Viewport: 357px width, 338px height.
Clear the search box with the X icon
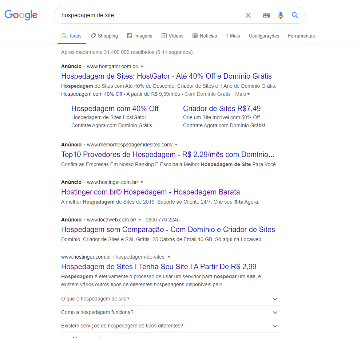(248, 15)
